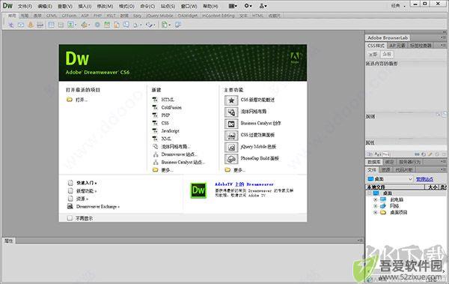Click the Date icon in Insert bar
Viewport: 449px width, 284px height.
(107, 25)
